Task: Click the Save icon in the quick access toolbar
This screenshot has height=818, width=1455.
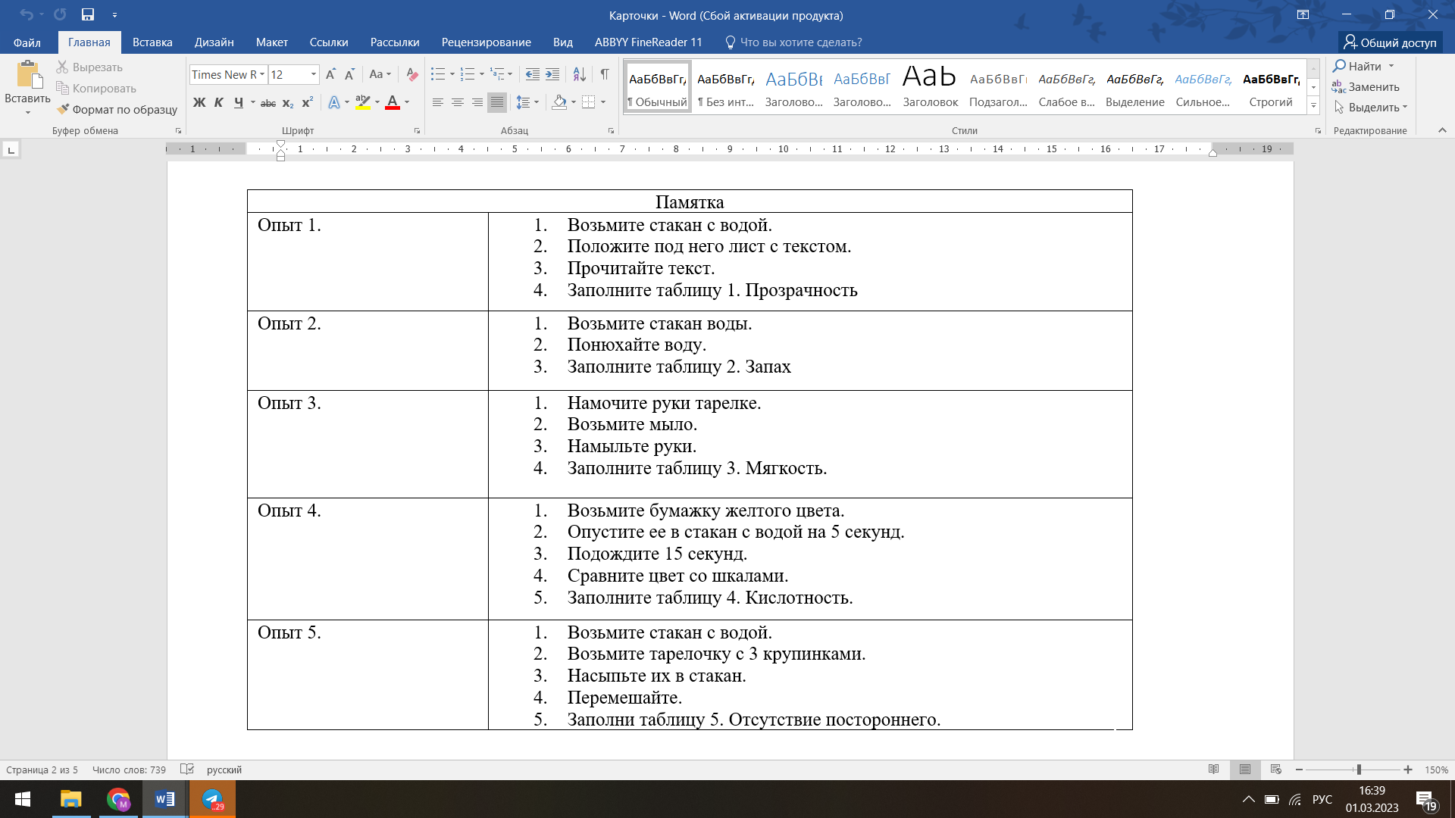Action: pos(88,14)
